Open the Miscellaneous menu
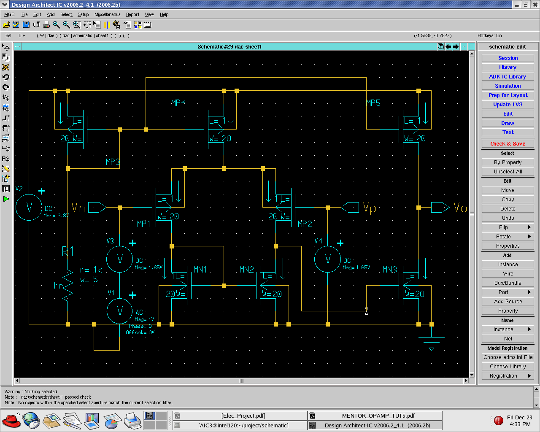540x432 pixels. click(x=107, y=14)
